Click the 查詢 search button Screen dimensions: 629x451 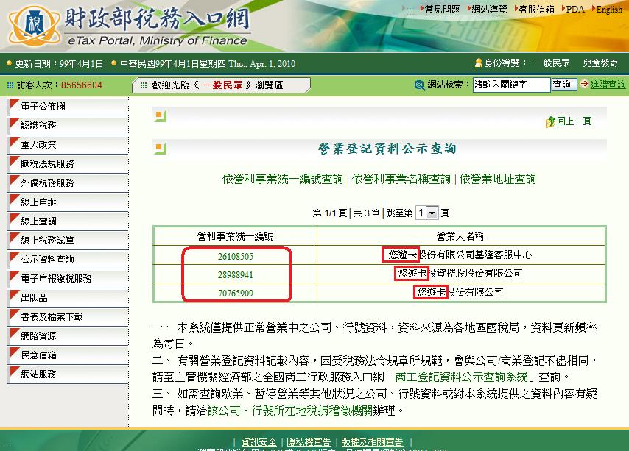(x=563, y=85)
